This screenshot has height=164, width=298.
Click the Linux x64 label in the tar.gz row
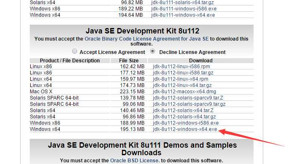click(x=41, y=85)
